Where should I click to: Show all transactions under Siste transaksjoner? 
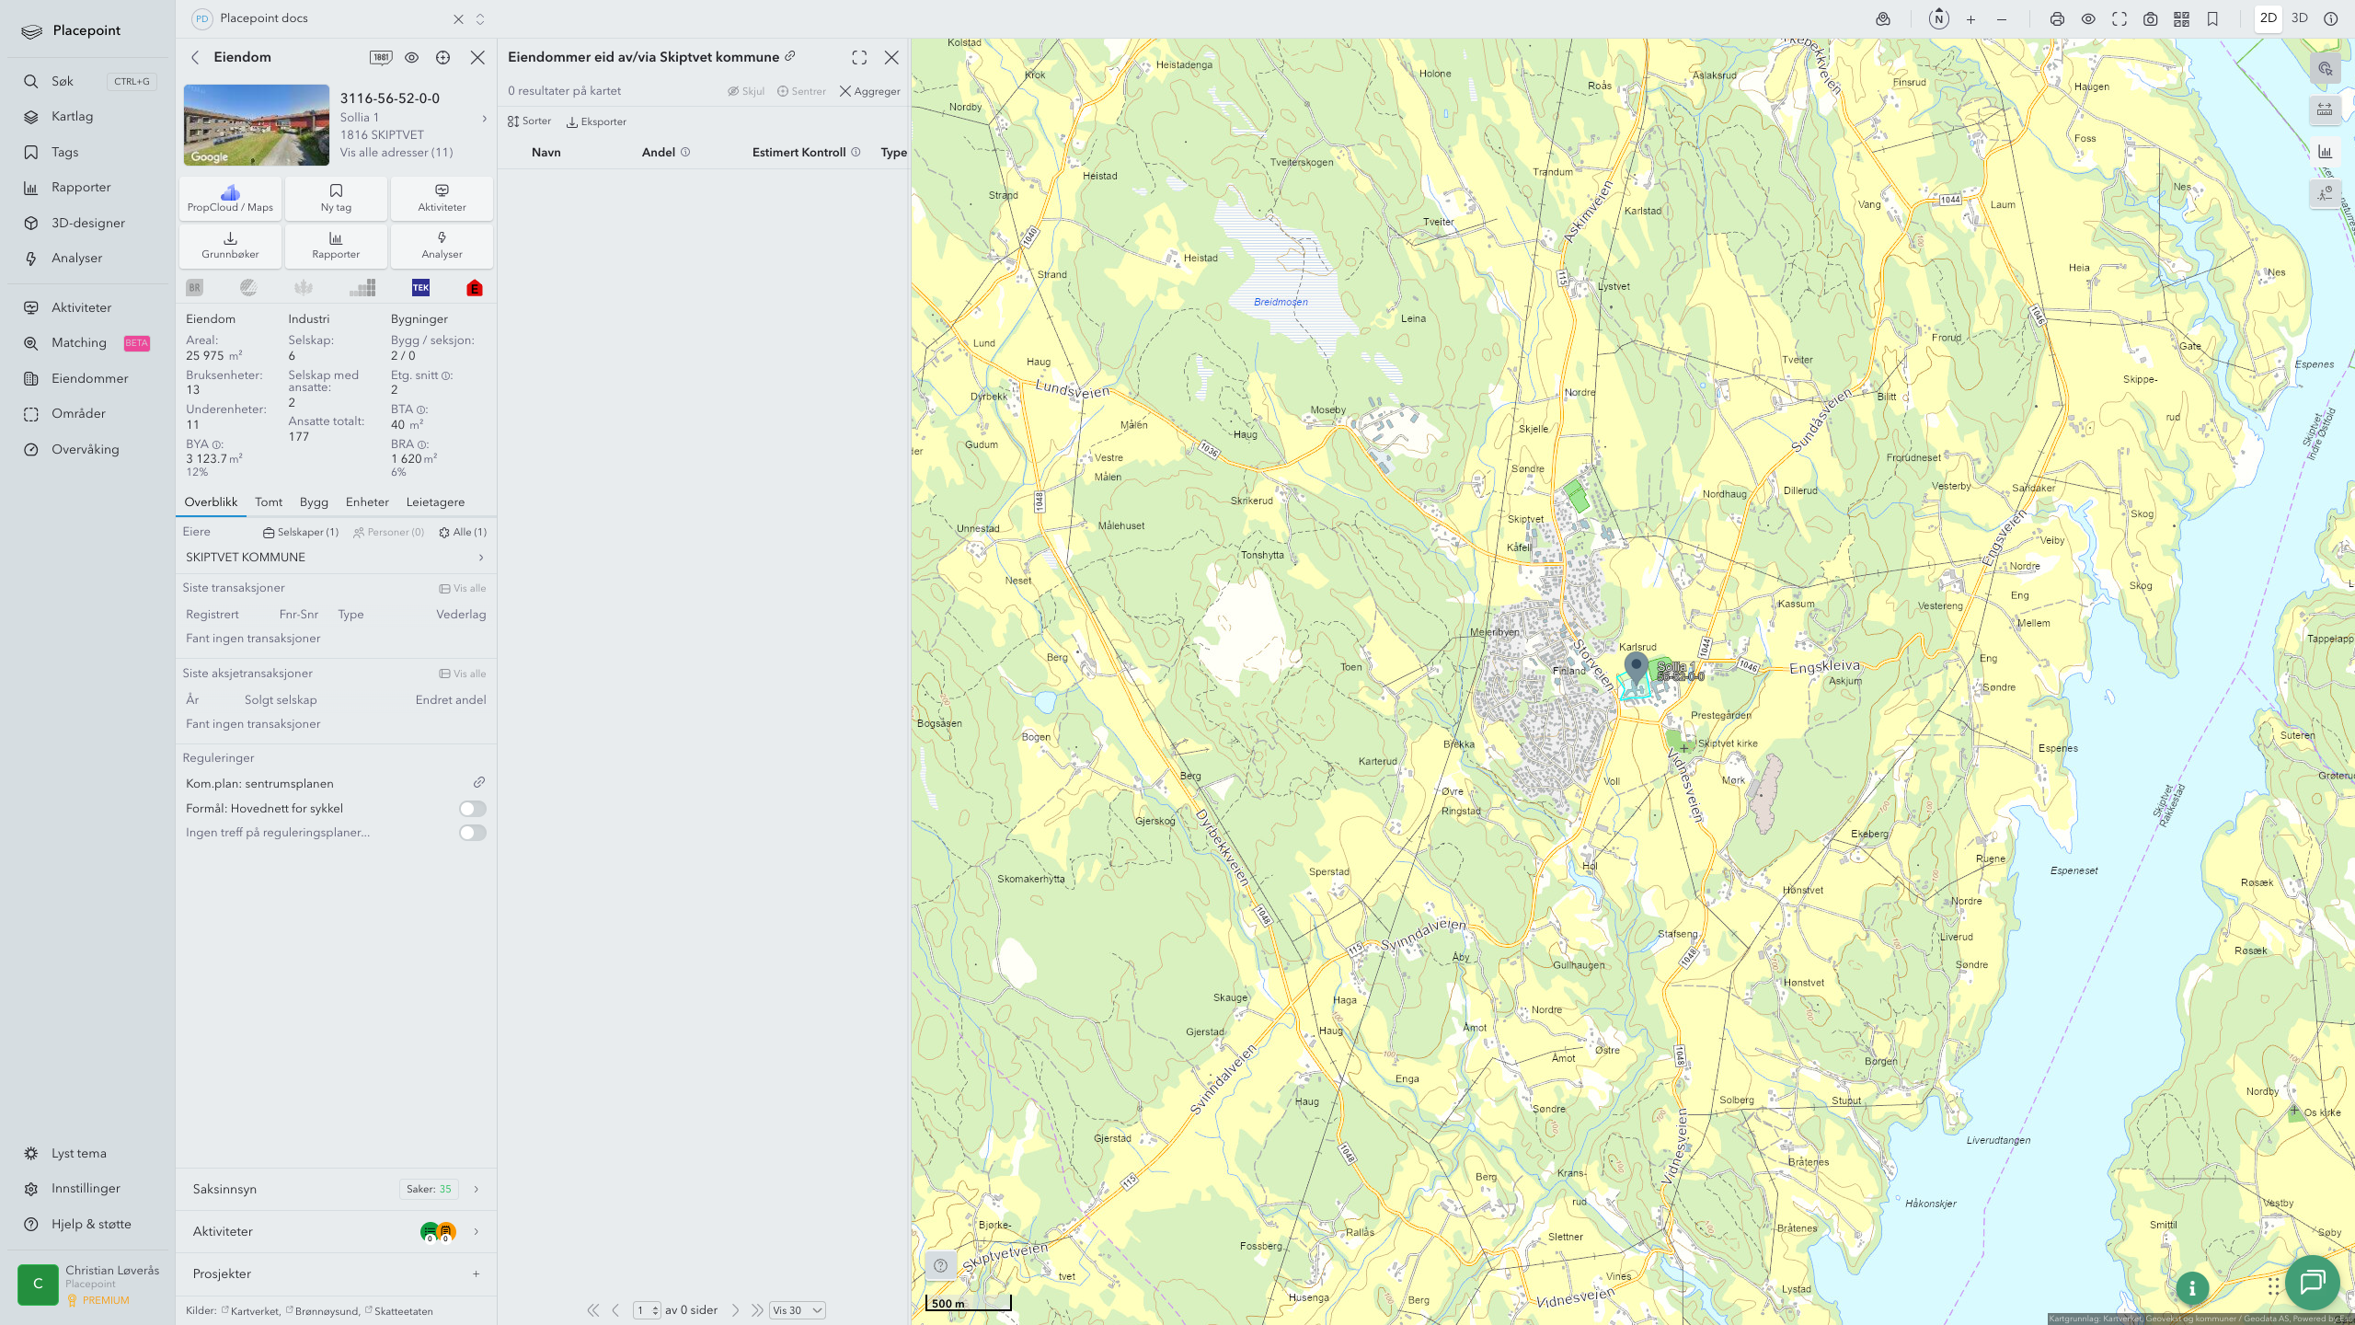[463, 589]
